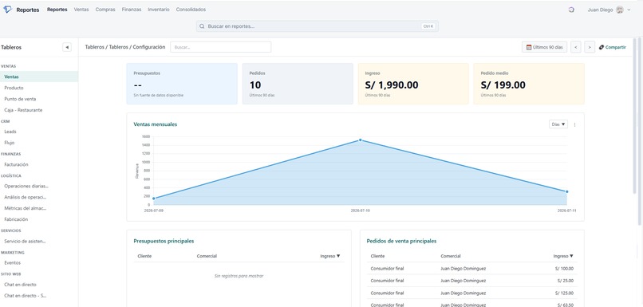Click the Comercial column header in Pedidos de venta principales
Viewport: 643px width, 307px height.
(451, 256)
